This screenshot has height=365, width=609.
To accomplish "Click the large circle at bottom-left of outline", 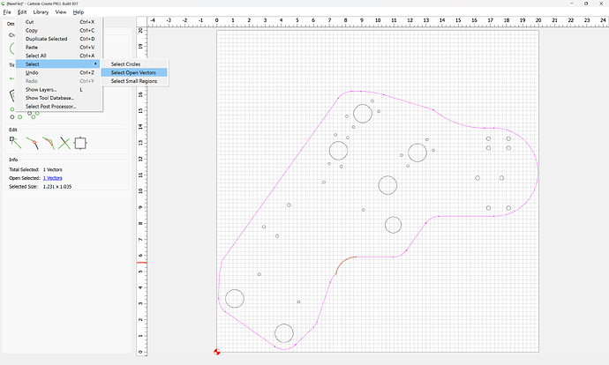I will pos(235,299).
